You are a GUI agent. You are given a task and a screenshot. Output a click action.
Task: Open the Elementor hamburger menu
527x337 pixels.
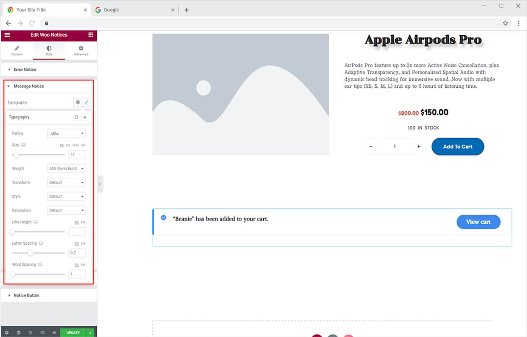(7, 35)
